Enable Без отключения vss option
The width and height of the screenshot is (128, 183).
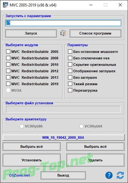[x=70, y=58]
